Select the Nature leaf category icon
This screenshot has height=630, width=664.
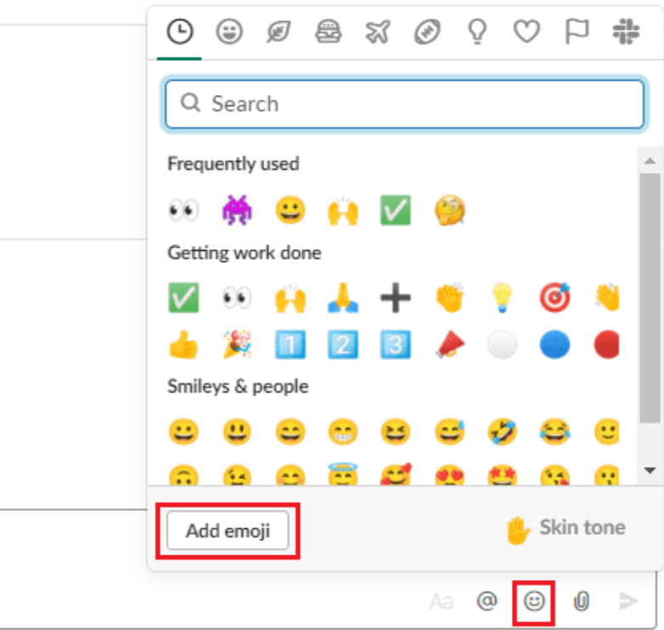pos(279,31)
